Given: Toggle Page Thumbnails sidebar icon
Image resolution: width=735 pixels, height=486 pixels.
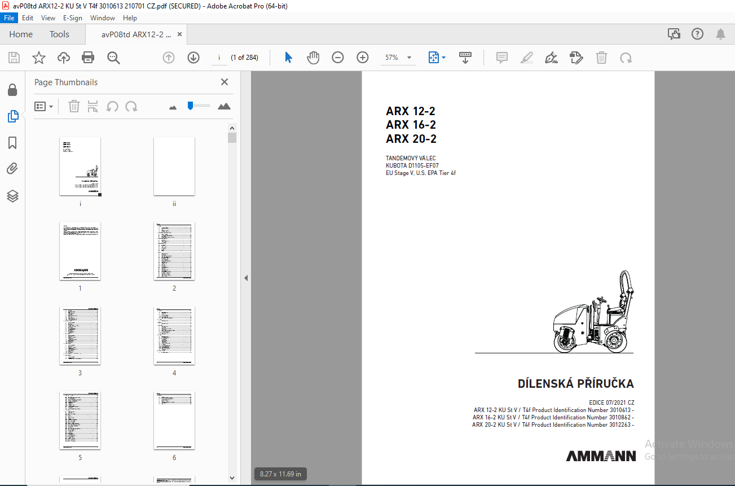Looking at the screenshot, I should point(12,117).
